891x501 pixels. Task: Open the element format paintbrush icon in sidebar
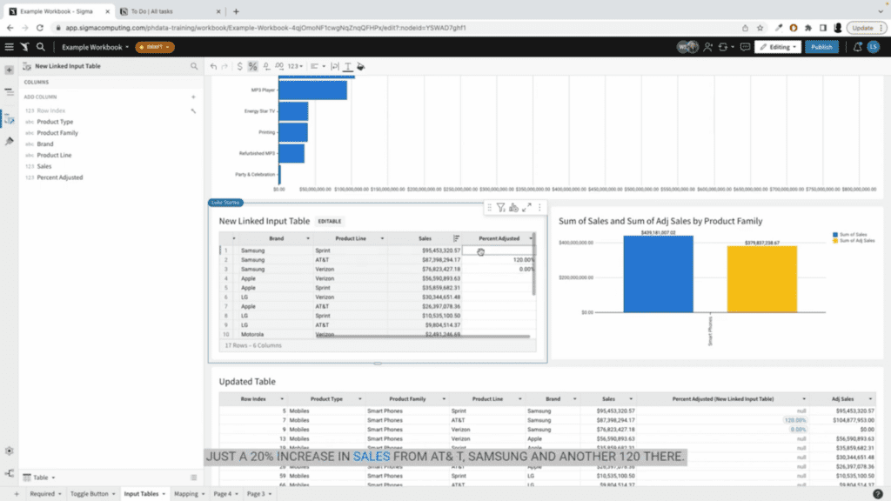(9, 141)
